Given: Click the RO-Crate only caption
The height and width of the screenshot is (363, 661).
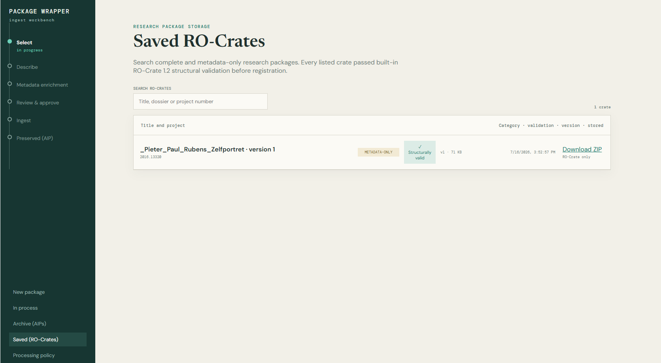Looking at the screenshot, I should point(576,157).
